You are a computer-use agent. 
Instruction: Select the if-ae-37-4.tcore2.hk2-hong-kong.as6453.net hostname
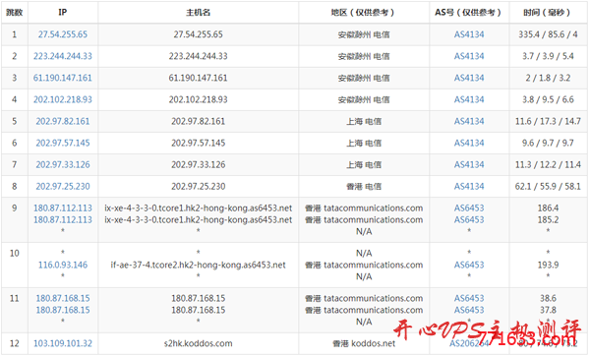tap(198, 266)
